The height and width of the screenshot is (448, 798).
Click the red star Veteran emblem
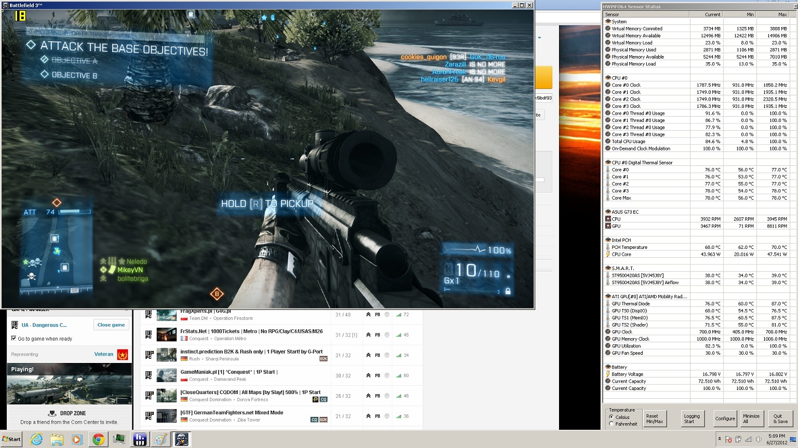(x=123, y=355)
